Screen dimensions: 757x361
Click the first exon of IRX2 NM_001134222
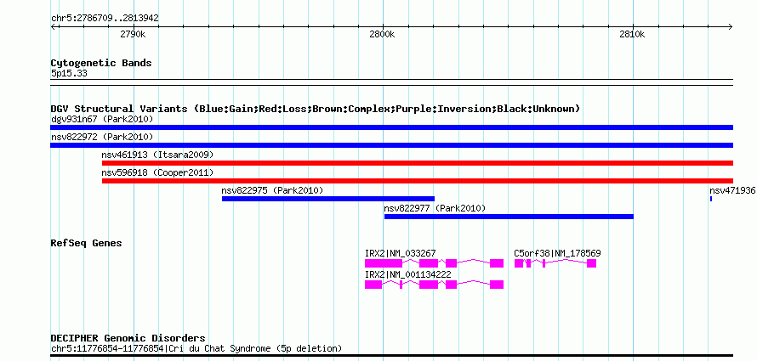(373, 285)
